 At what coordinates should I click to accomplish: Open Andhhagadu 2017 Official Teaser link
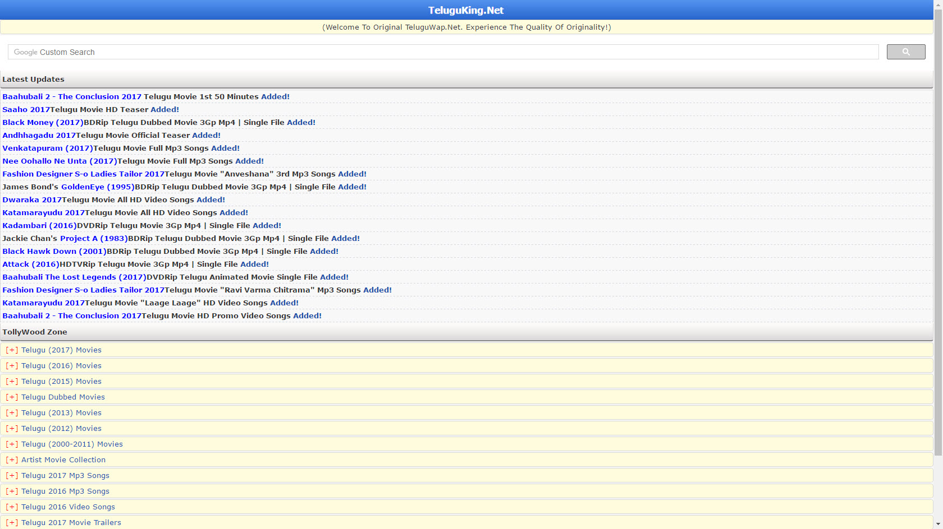pos(39,135)
